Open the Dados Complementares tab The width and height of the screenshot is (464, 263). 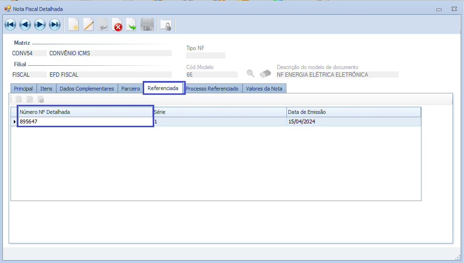[x=87, y=89]
